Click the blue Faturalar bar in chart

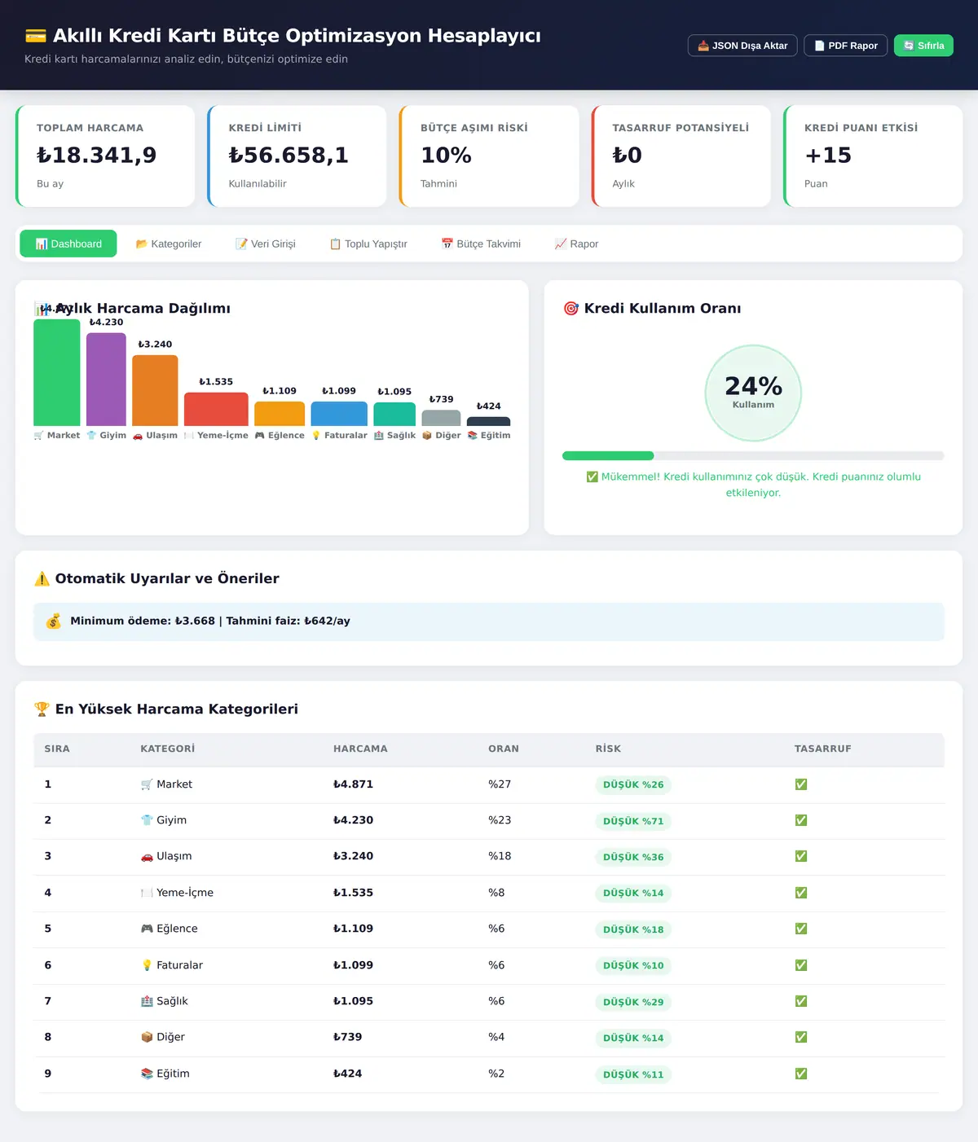(339, 414)
